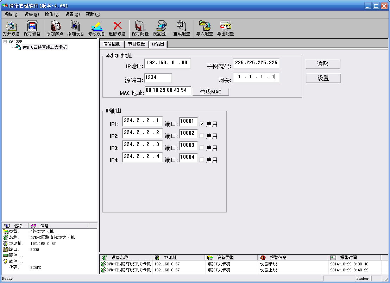
Task: Click the 硬件 chip icon in info panel
Action: [x=6, y=256]
